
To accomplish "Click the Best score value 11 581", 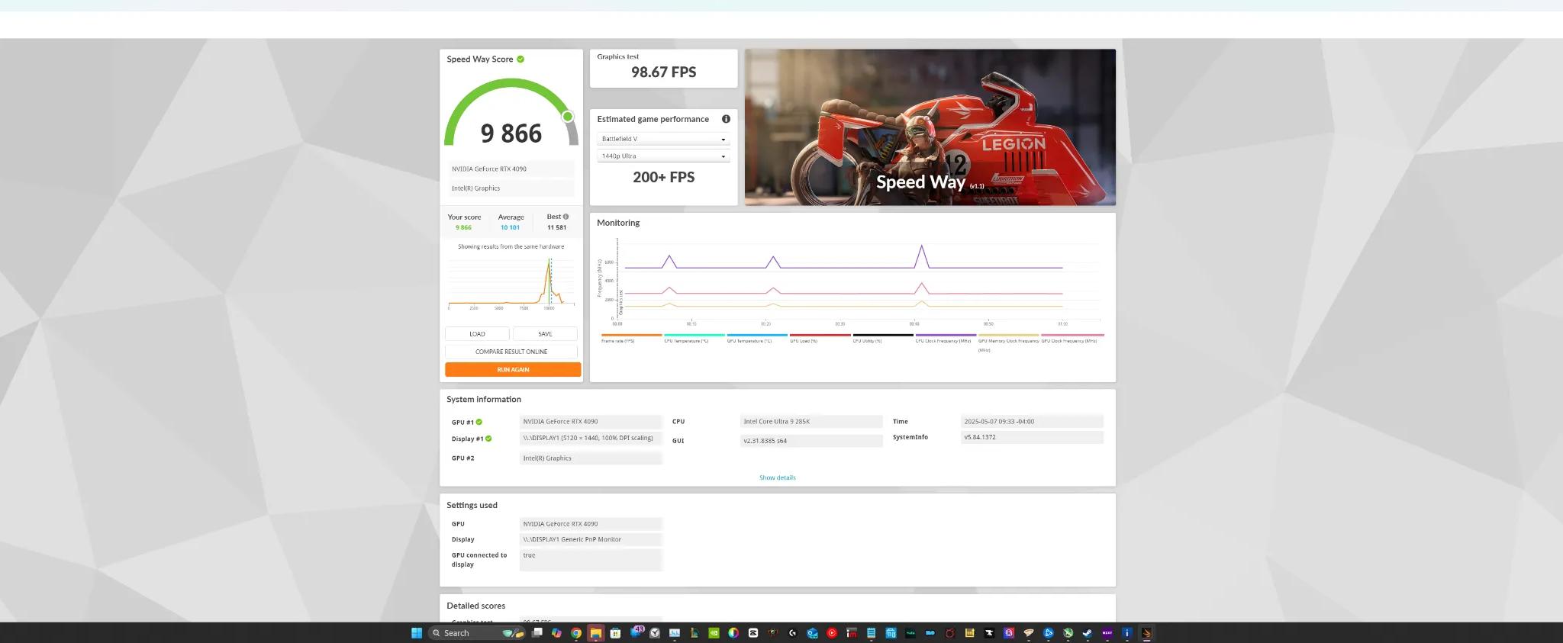I will pos(556,227).
